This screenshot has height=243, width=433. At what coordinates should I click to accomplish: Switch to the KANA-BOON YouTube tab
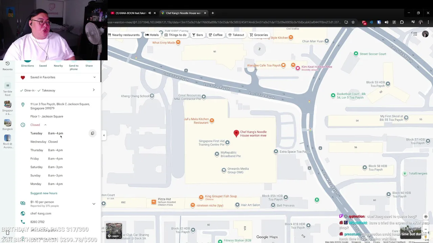click(130, 13)
